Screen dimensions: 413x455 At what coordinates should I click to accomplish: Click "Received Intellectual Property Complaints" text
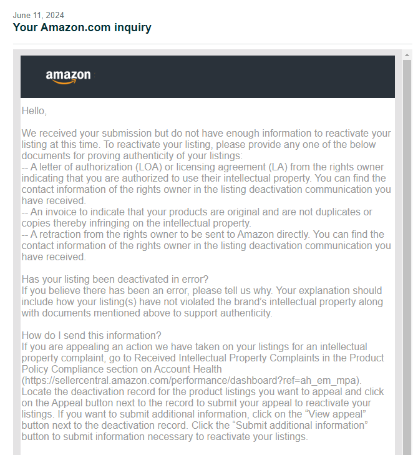coord(227,358)
